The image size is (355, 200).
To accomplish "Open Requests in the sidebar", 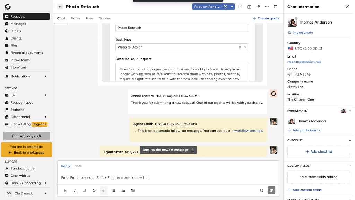I will 26,16.
